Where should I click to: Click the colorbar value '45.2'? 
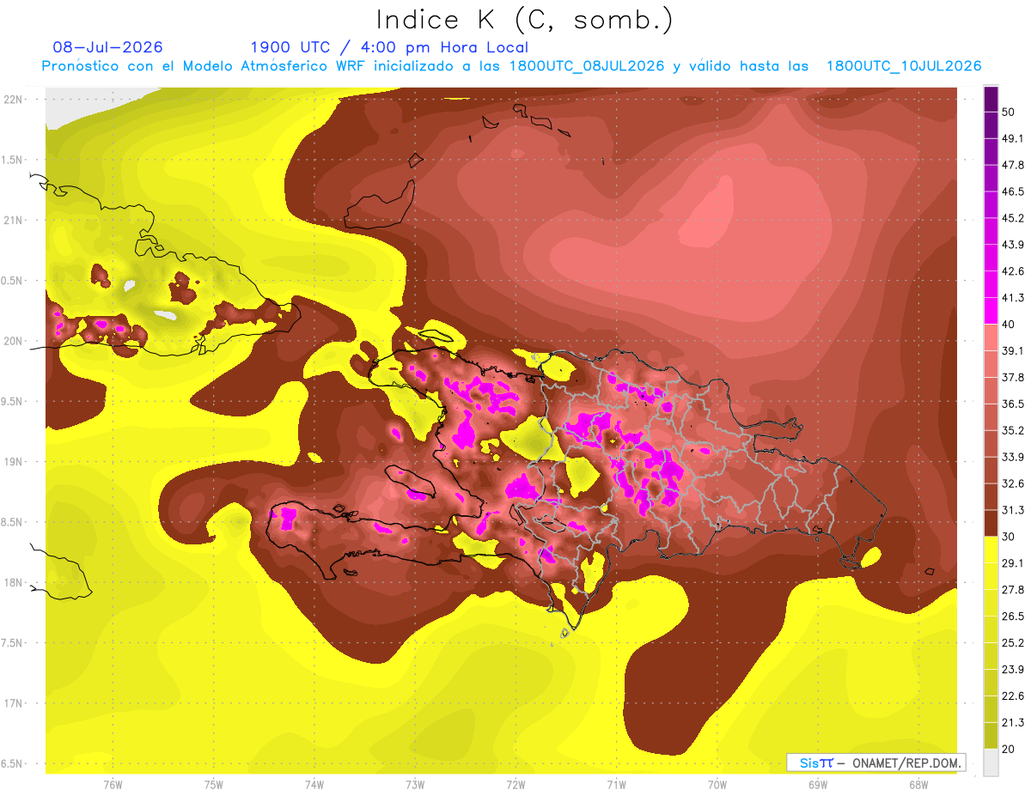tap(1013, 217)
